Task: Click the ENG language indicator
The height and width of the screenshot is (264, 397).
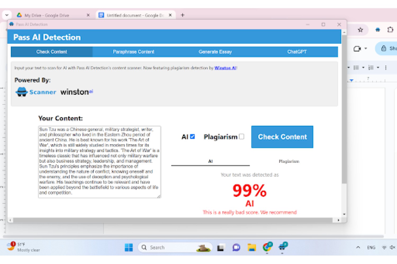Action: (x=371, y=247)
